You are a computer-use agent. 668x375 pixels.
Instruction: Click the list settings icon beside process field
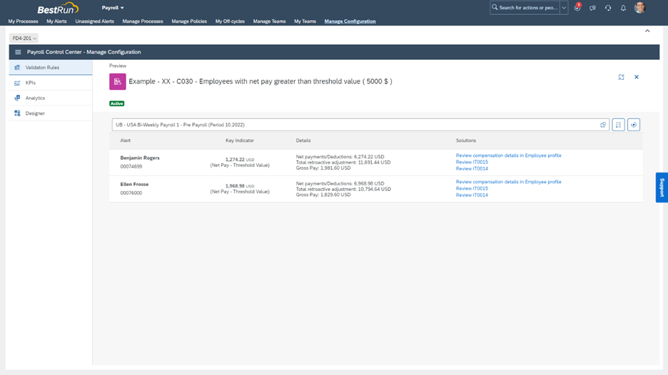(618, 125)
